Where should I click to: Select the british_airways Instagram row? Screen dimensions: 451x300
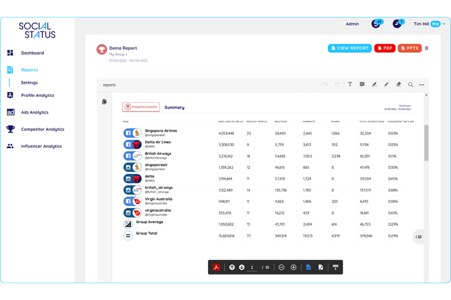[x=268, y=190]
